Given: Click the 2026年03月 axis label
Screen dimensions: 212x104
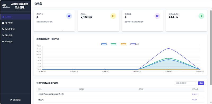Looking at the screenshot, I should click(169, 72).
